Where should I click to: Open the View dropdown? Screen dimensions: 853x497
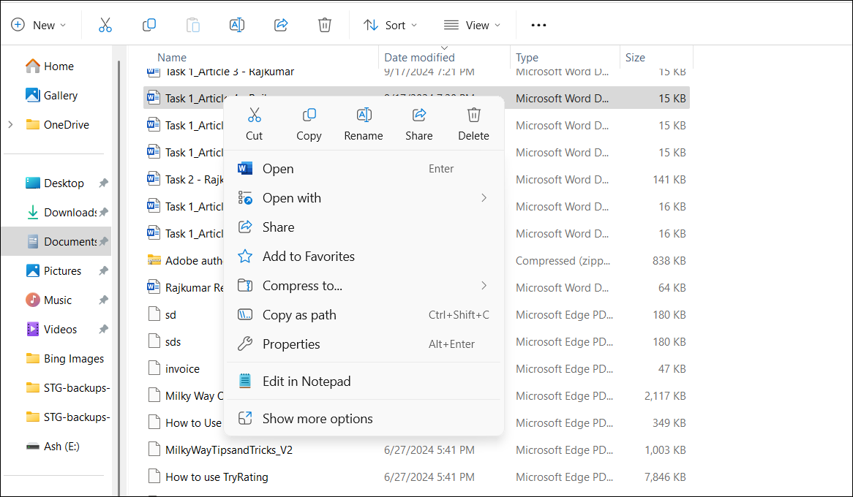[473, 25]
